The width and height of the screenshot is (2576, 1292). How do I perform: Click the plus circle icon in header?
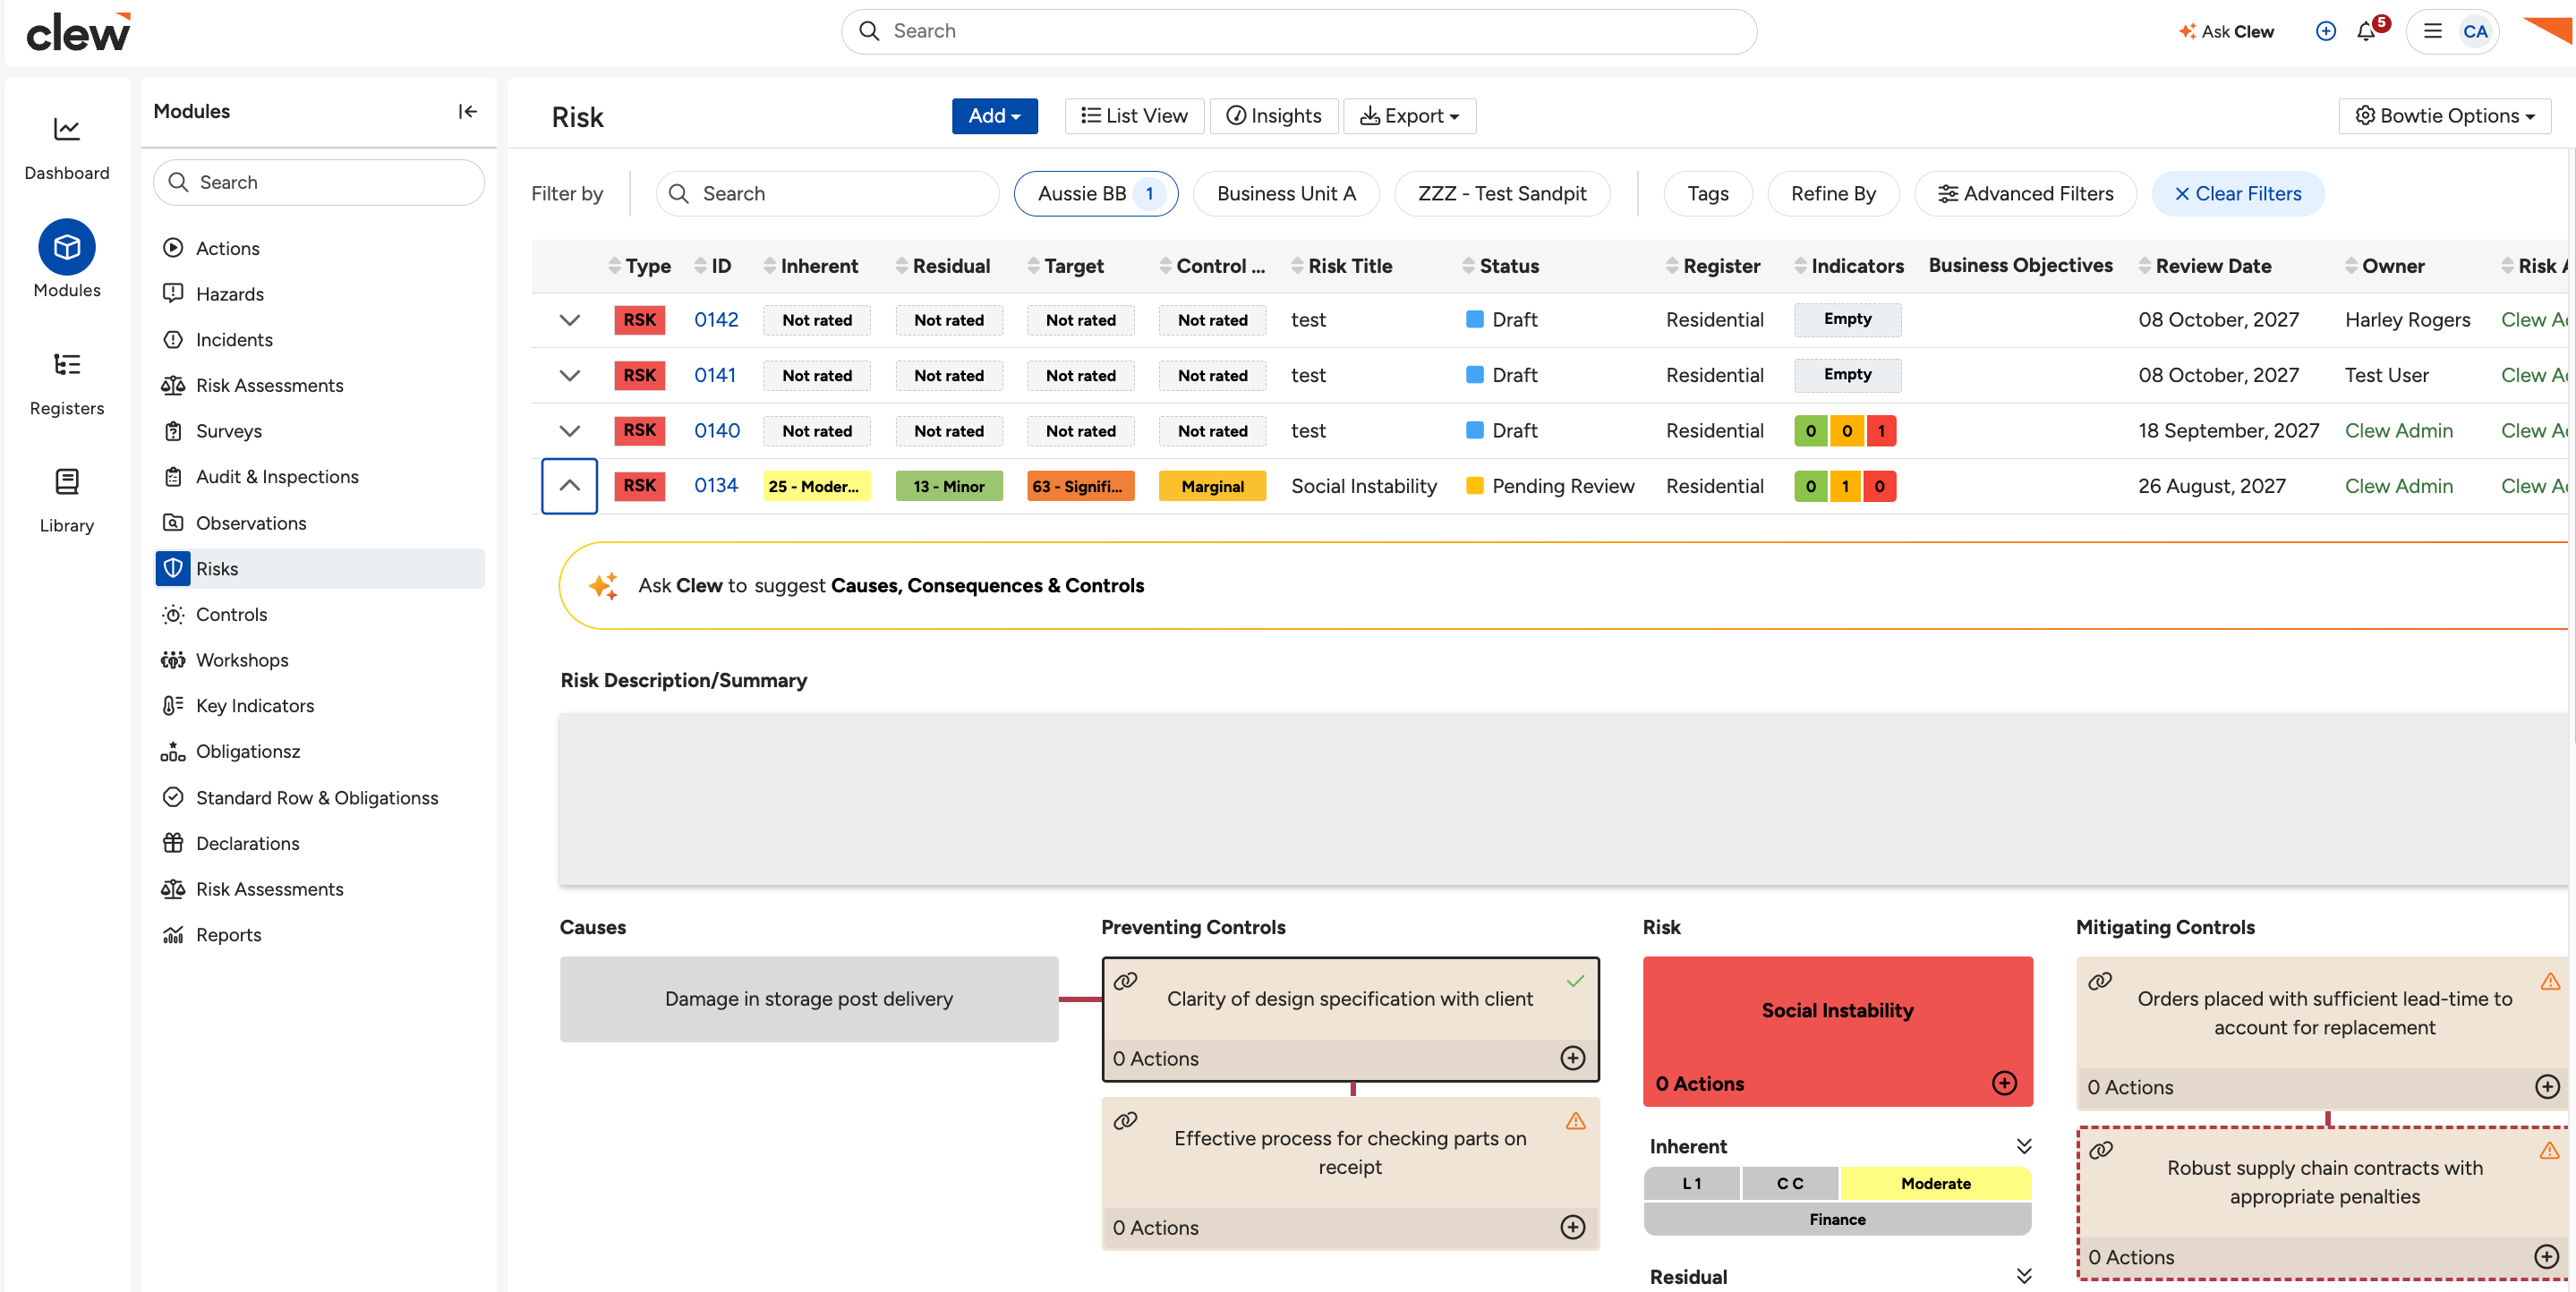(x=2326, y=32)
